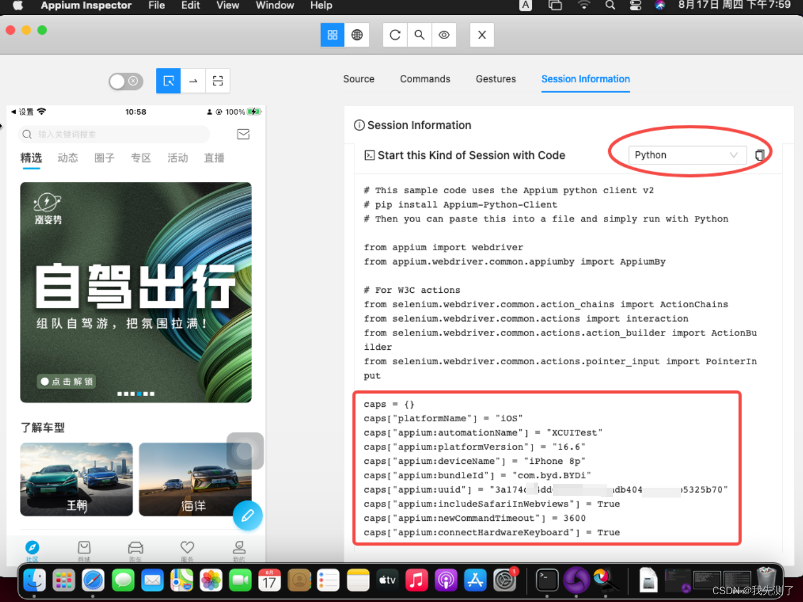This screenshot has height=602, width=803.
Task: Quit session with the X button
Action: [x=482, y=35]
